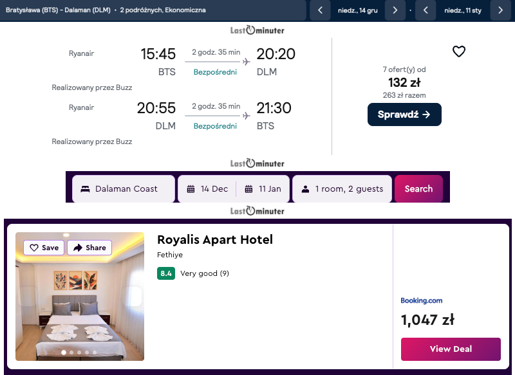Open the 11 Jan check-out date picker

(x=264, y=189)
